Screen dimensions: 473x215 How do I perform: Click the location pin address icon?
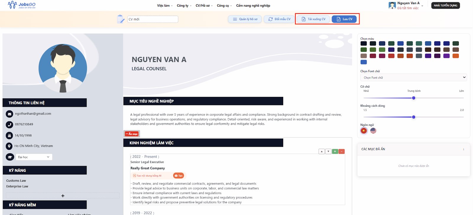pos(9,146)
